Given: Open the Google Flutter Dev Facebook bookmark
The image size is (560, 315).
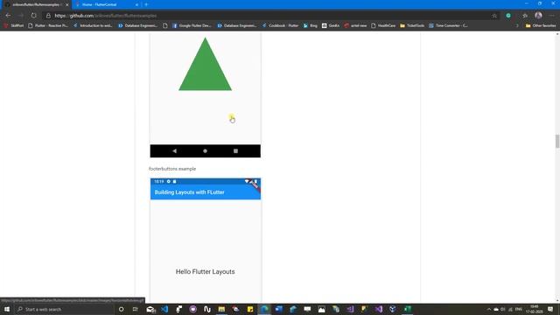Looking at the screenshot, I should pos(192,25).
